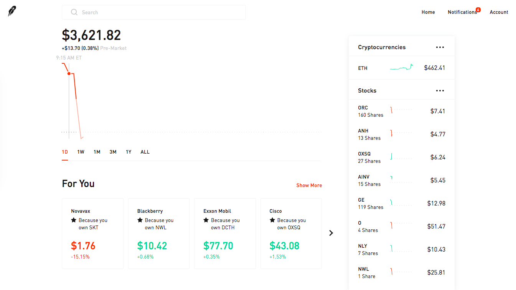Open the GE 119 Shares row
This screenshot has height=290, width=516.
(402, 203)
